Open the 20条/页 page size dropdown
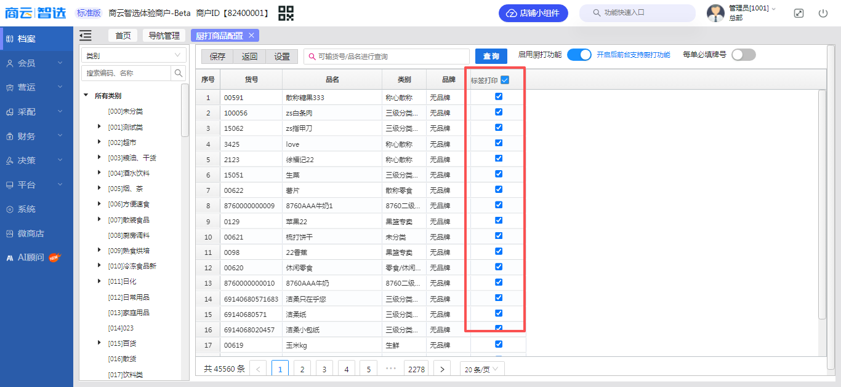This screenshot has width=841, height=387. tap(481, 369)
